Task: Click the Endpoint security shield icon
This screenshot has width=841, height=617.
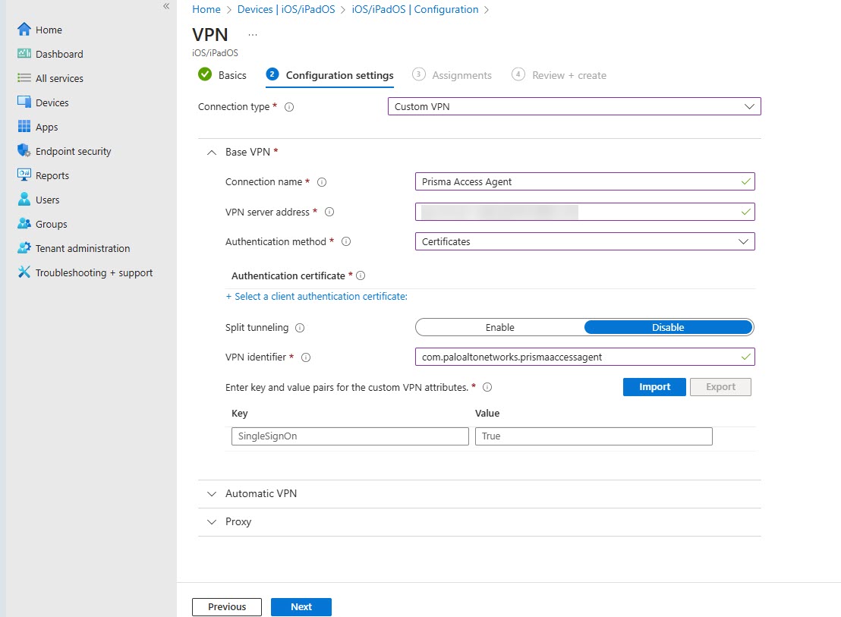Action: click(x=24, y=151)
